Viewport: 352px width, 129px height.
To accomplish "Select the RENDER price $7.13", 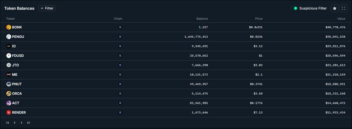I will pos(258,112).
